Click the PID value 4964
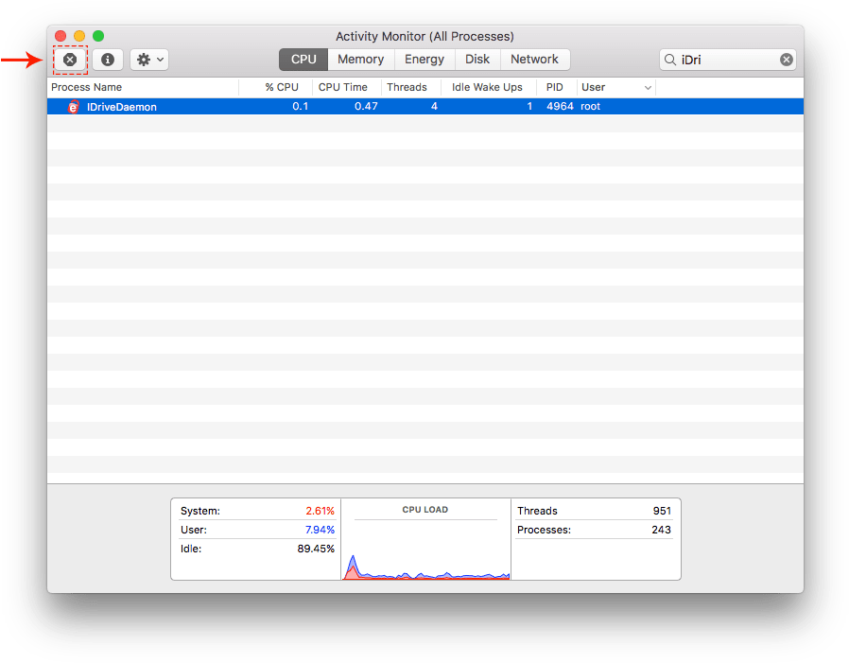Image resolution: width=849 pixels, height=663 pixels. pyautogui.click(x=560, y=106)
